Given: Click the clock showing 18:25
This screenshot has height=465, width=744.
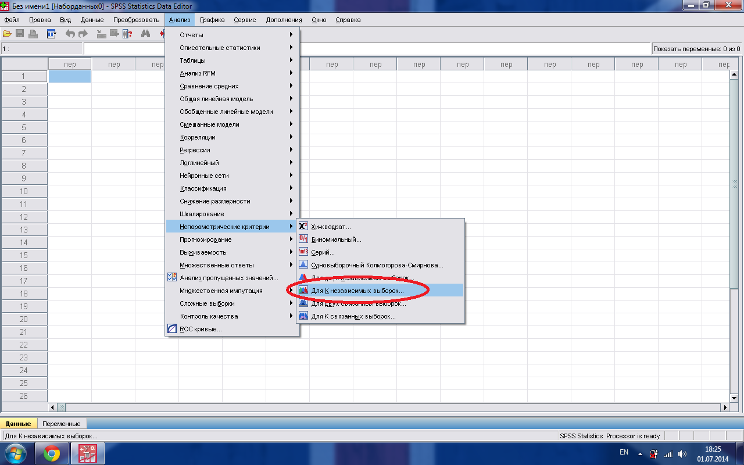Looking at the screenshot, I should tap(712, 449).
